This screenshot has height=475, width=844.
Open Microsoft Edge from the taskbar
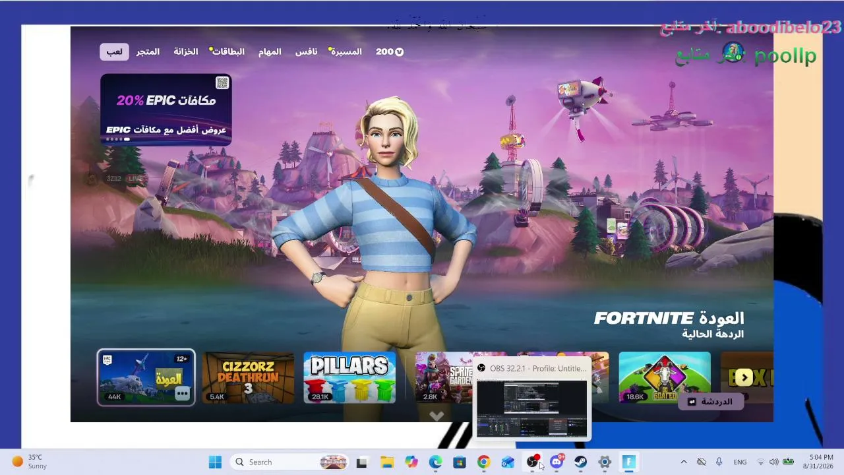435,462
